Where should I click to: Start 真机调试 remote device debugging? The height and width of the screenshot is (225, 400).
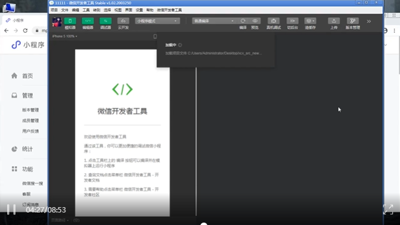274,21
